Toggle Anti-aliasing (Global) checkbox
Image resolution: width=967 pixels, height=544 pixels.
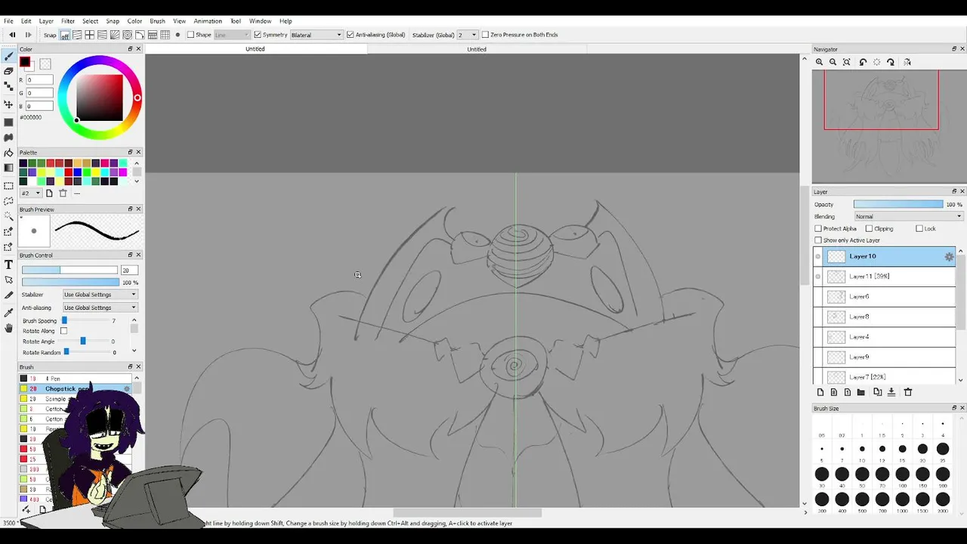pos(351,35)
